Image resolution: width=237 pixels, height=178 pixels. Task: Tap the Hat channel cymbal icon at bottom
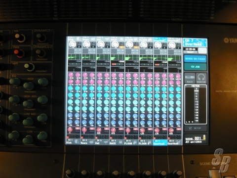click(x=106, y=142)
